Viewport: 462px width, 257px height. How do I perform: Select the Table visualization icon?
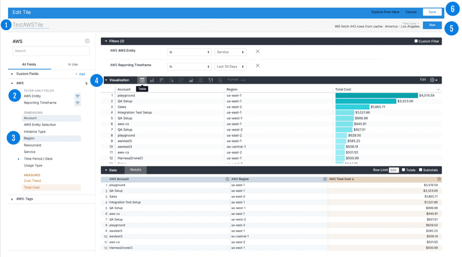(142, 80)
